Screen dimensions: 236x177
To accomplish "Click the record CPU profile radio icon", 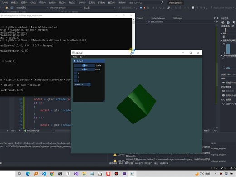I will pos(223,104).
